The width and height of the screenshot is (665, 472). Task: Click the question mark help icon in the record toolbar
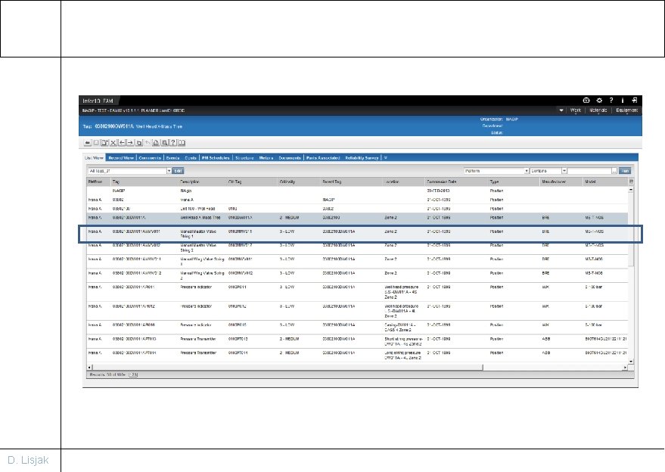point(173,143)
